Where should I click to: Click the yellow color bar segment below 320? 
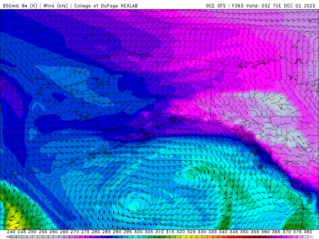click(x=183, y=237)
